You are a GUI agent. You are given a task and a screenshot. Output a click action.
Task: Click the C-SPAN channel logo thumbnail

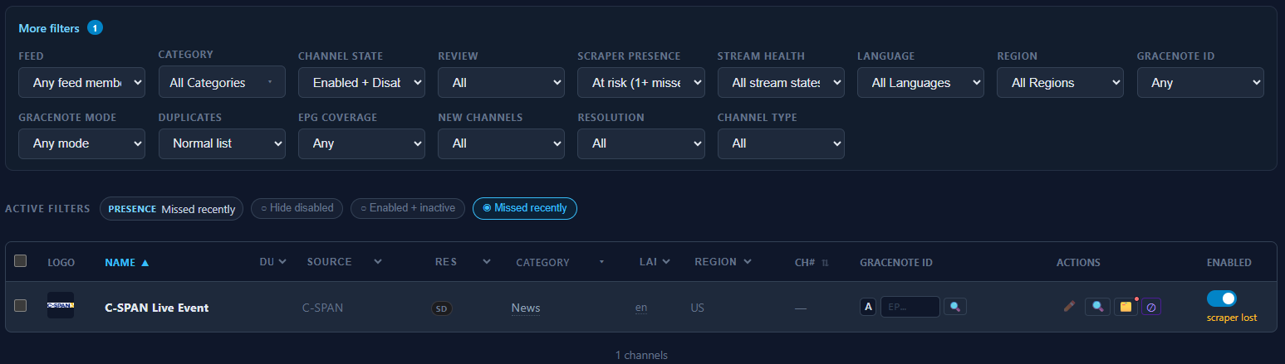coord(61,305)
